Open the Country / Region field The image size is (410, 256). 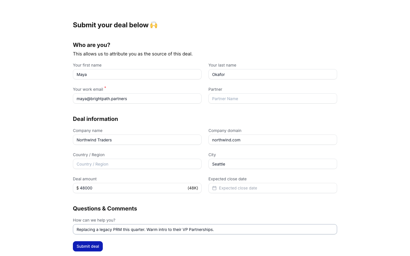click(137, 164)
